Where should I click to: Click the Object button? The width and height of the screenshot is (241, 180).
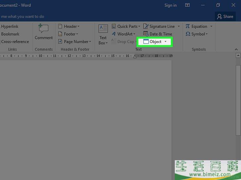click(152, 42)
